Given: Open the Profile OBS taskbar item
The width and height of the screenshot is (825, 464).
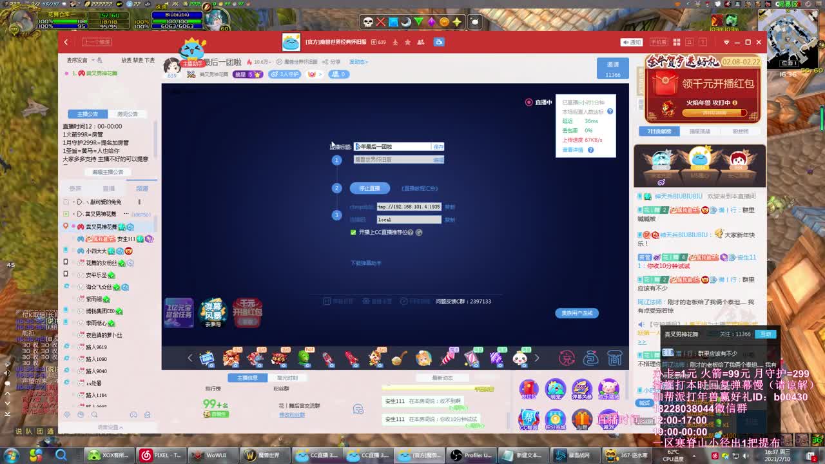Looking at the screenshot, I should (471, 455).
